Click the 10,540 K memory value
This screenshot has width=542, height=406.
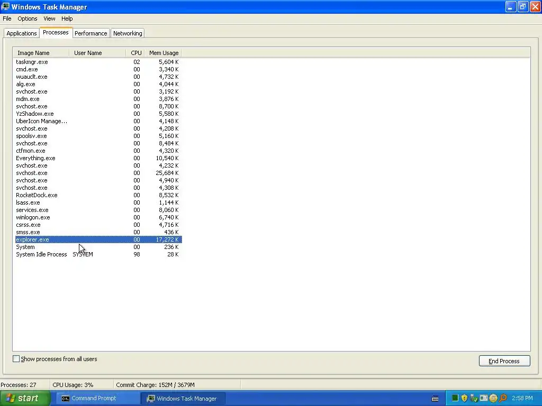pyautogui.click(x=167, y=158)
